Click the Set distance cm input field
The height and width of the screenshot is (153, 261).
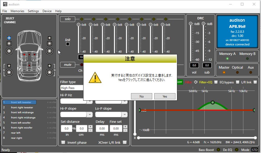(x=82, y=128)
